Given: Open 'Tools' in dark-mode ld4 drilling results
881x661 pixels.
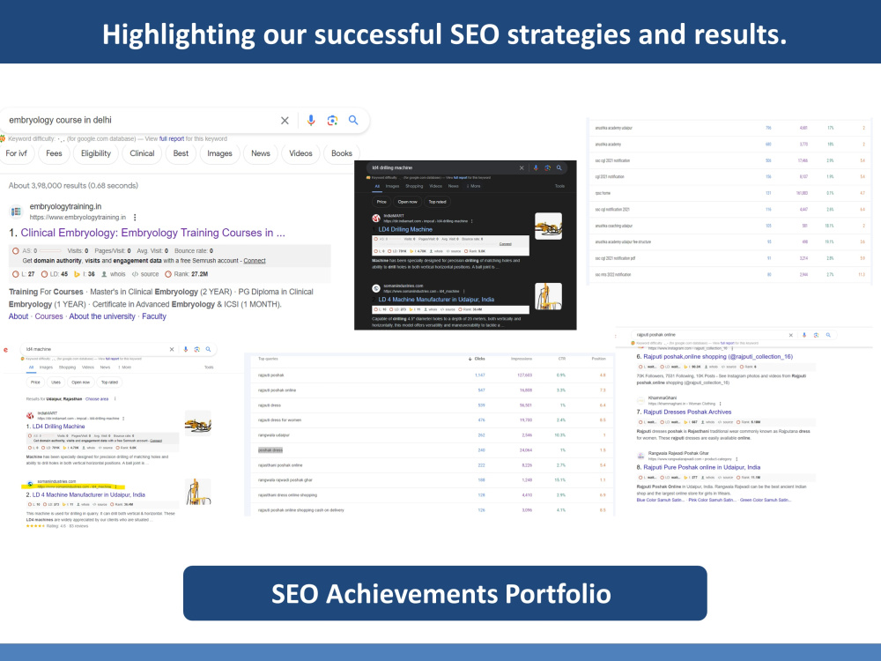Looking at the screenshot, I should coord(559,186).
